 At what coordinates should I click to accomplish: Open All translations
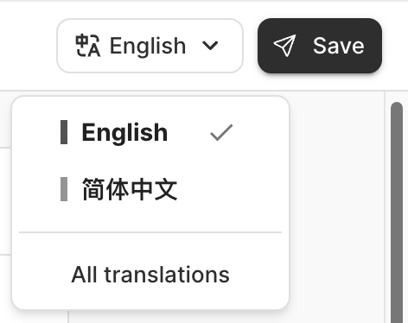(150, 275)
